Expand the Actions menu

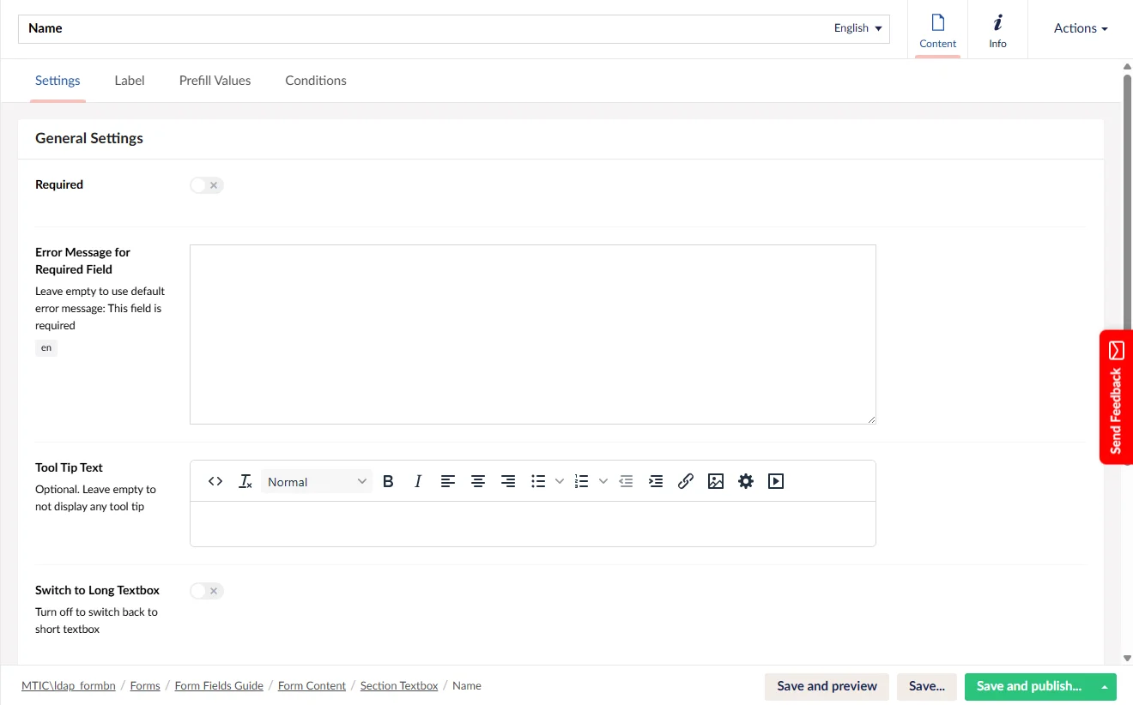tap(1080, 28)
